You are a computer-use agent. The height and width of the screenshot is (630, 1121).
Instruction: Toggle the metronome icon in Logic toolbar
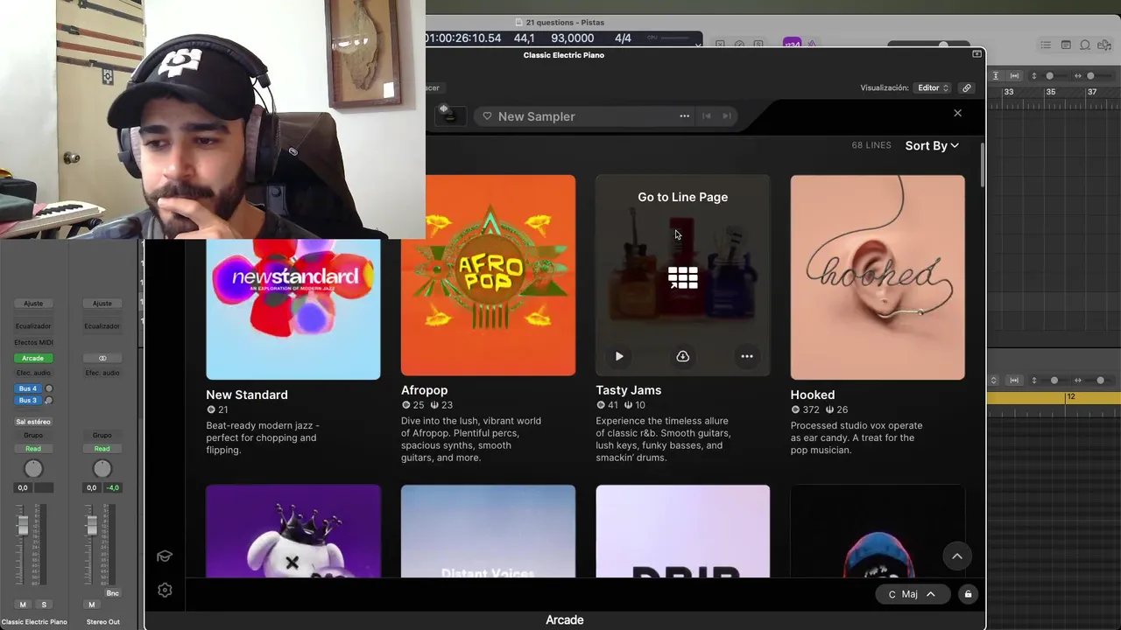(x=813, y=44)
